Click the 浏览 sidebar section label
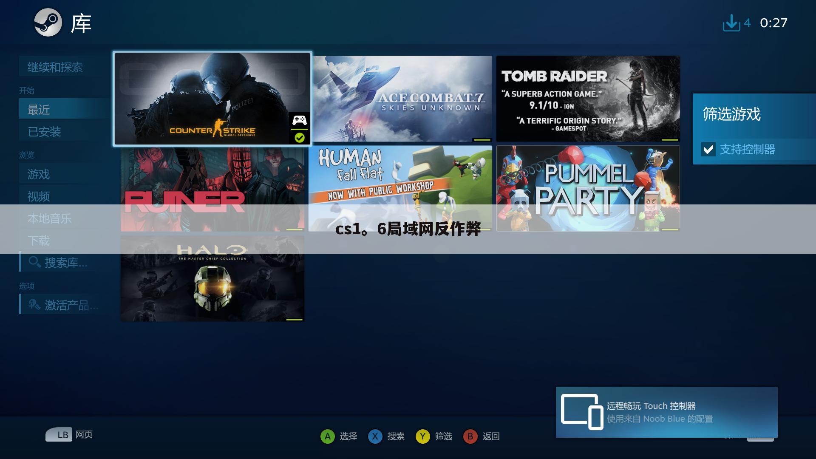The width and height of the screenshot is (816, 459). (26, 155)
